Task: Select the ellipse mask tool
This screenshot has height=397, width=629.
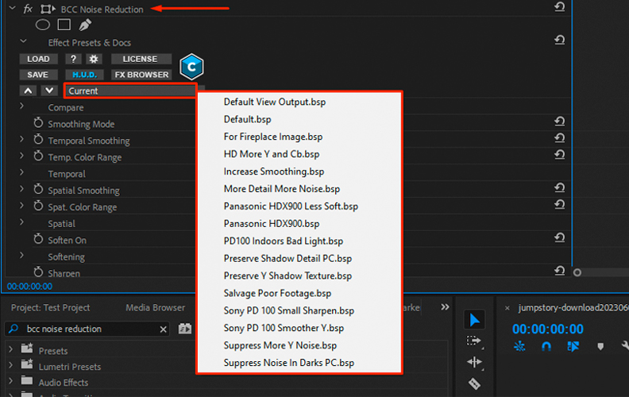Action: pos(43,25)
